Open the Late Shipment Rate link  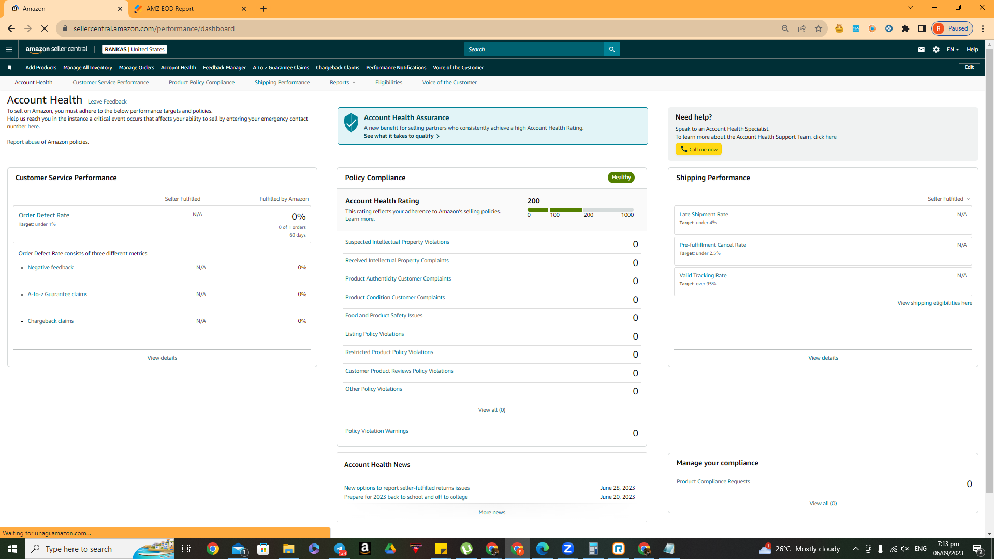coord(704,215)
